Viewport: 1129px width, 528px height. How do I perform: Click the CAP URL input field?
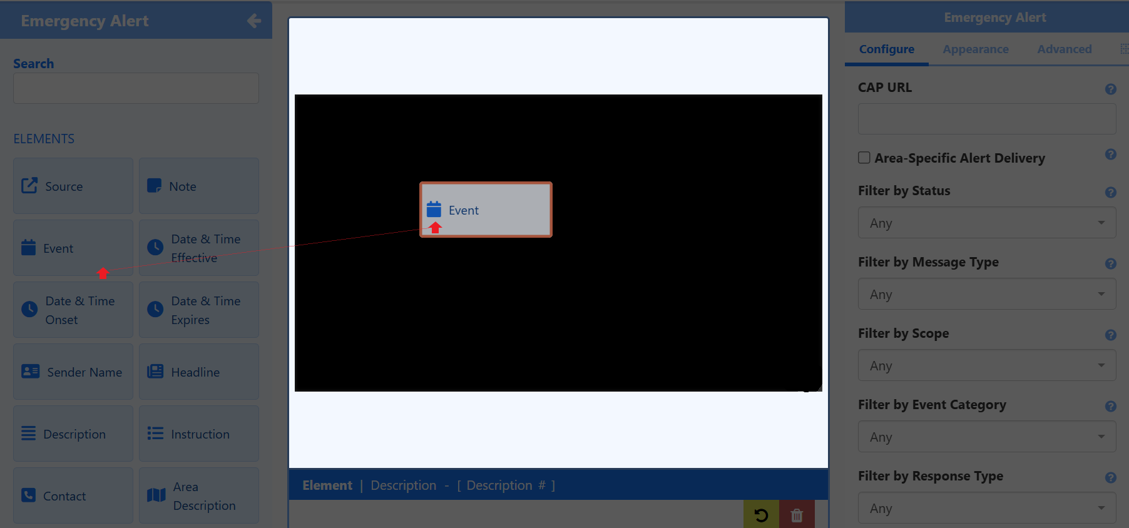pyautogui.click(x=986, y=119)
